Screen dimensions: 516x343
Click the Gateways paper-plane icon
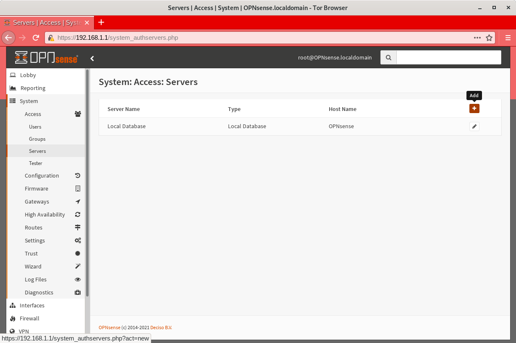[78, 201]
